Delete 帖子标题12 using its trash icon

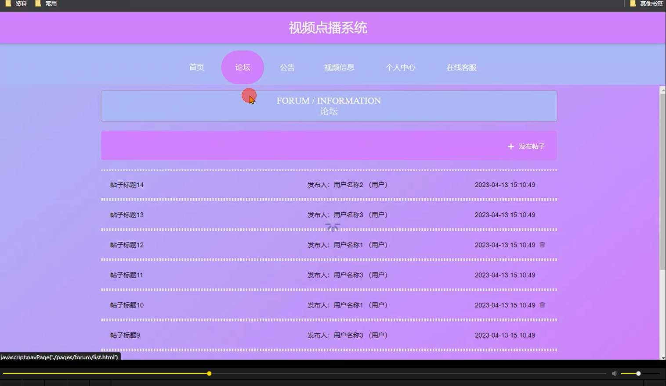tap(542, 245)
